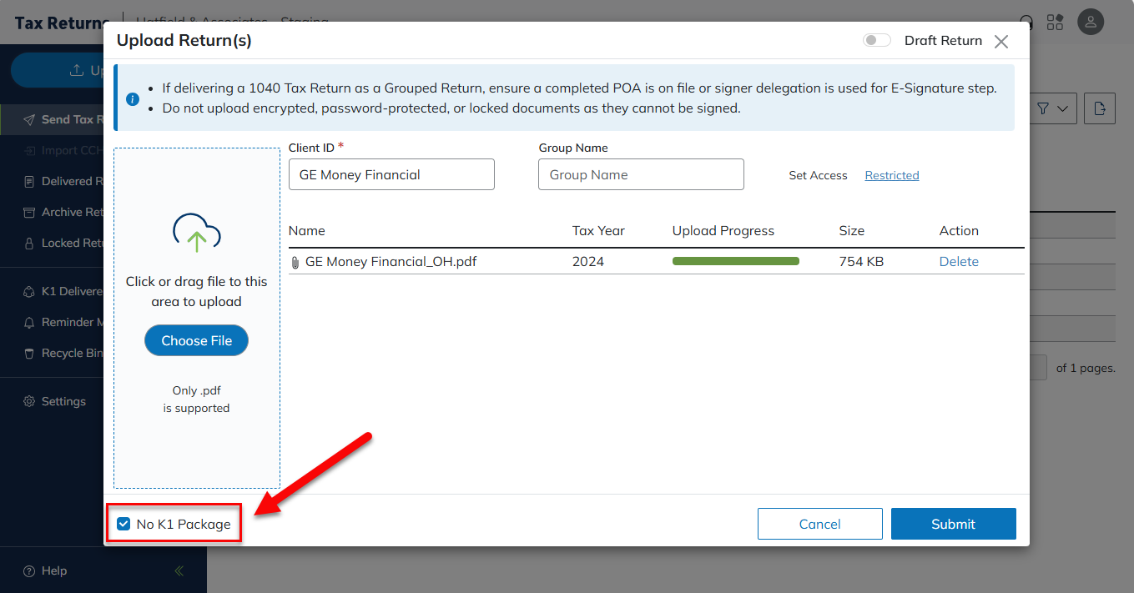Uncheck the No K1 Package checkbox
Screen dimensions: 1134x593
pos(123,524)
